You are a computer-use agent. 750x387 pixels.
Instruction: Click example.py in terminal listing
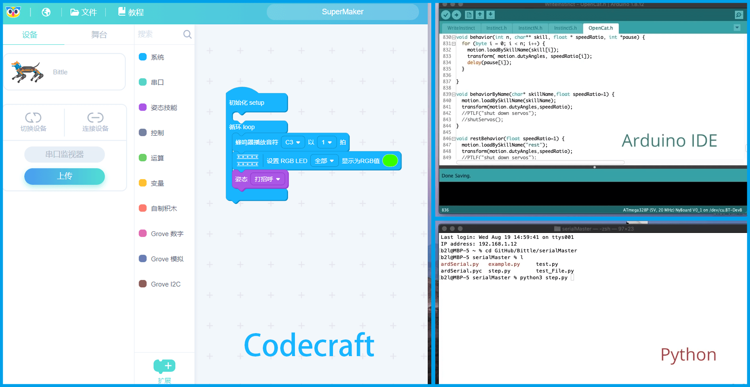pos(504,264)
